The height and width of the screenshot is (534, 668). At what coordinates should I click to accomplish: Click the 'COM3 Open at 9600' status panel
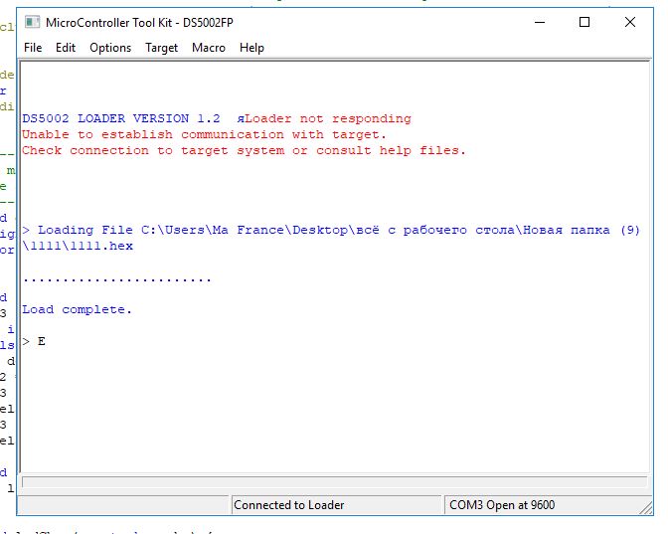[x=548, y=505]
